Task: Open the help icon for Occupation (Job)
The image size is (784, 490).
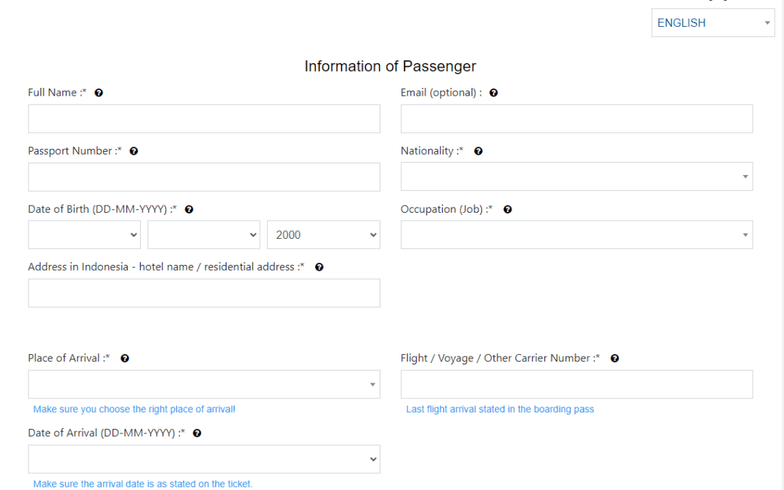Action: click(507, 210)
